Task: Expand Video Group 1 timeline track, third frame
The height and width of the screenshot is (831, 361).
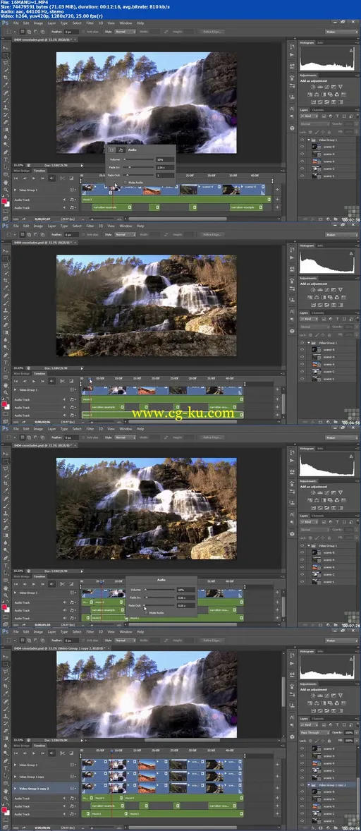Action: click(x=16, y=593)
